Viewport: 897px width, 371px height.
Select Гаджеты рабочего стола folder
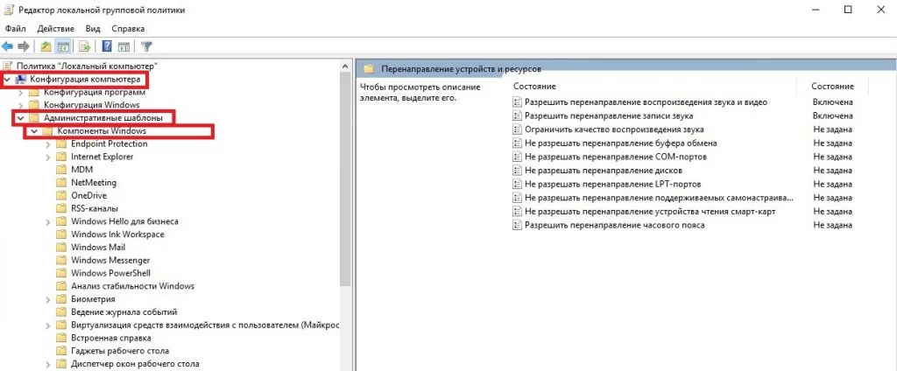pos(120,351)
